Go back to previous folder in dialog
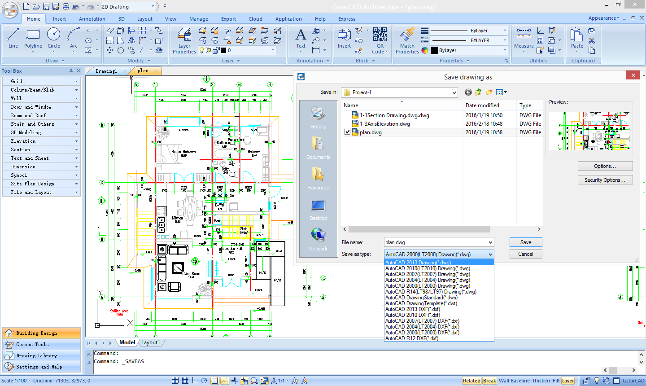The width and height of the screenshot is (646, 386). (x=468, y=92)
